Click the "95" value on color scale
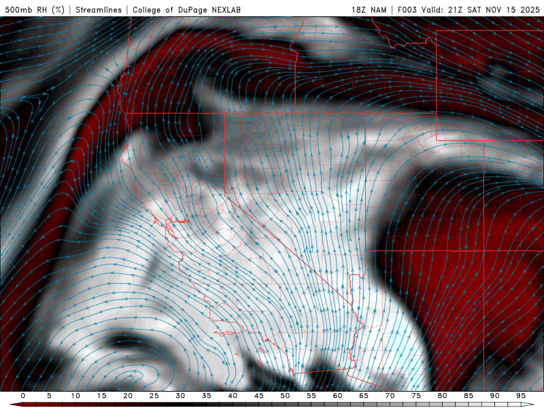The height and width of the screenshot is (408, 544). (x=521, y=396)
